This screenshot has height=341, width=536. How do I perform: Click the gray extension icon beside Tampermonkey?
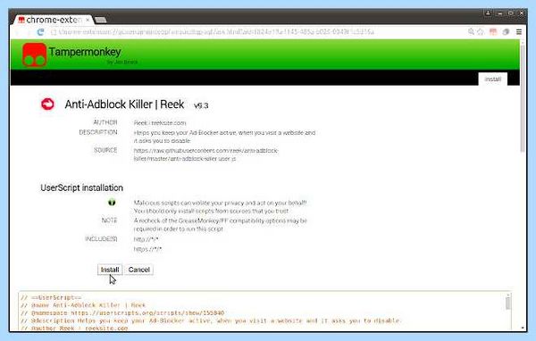(506, 32)
